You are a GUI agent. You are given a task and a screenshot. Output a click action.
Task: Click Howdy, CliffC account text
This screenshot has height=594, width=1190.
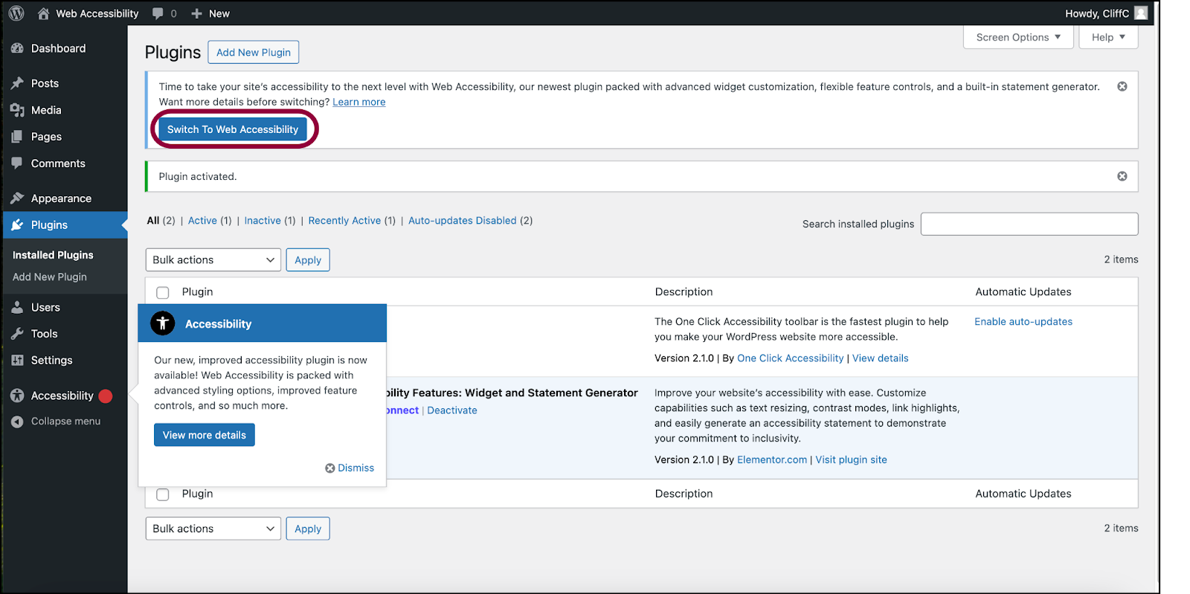coord(1096,13)
